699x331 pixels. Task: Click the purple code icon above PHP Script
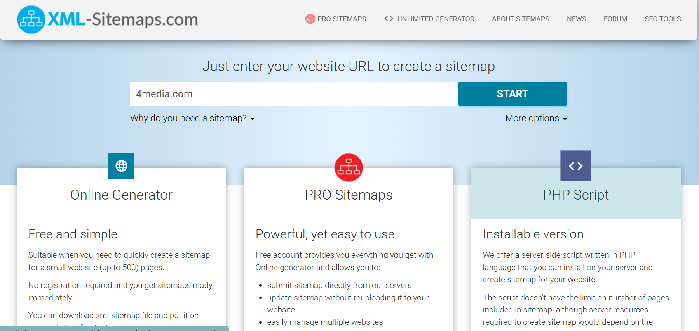(575, 166)
